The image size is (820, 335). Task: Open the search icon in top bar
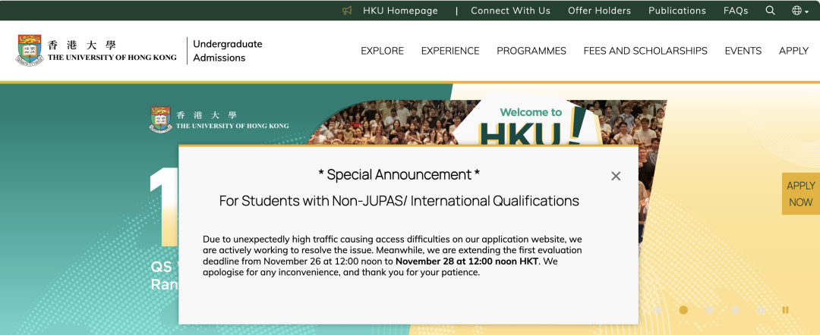(771, 11)
